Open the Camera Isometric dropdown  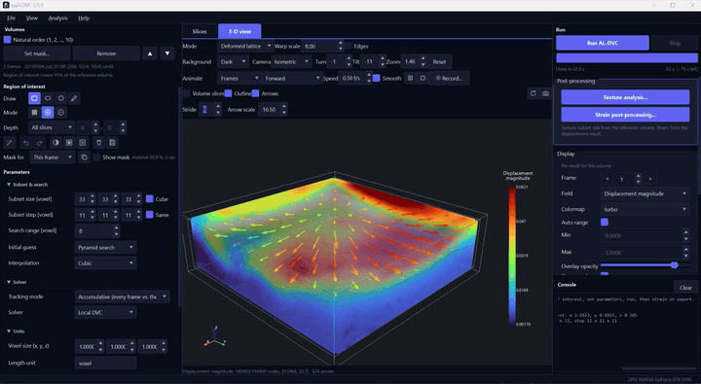(x=291, y=61)
